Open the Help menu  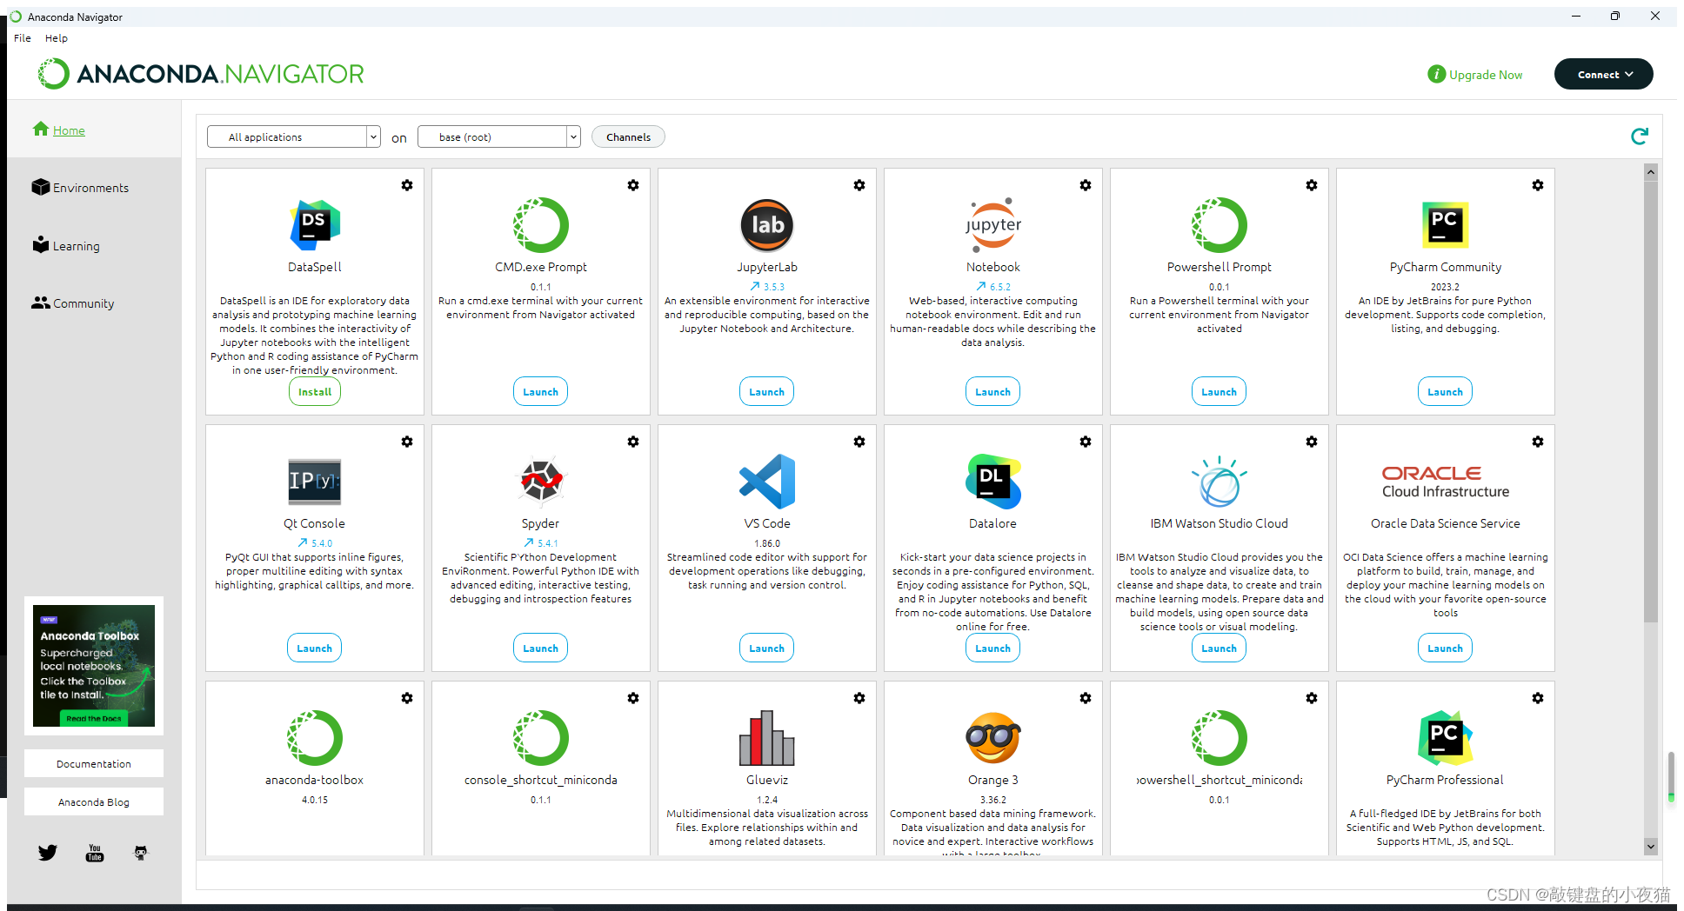click(x=57, y=38)
